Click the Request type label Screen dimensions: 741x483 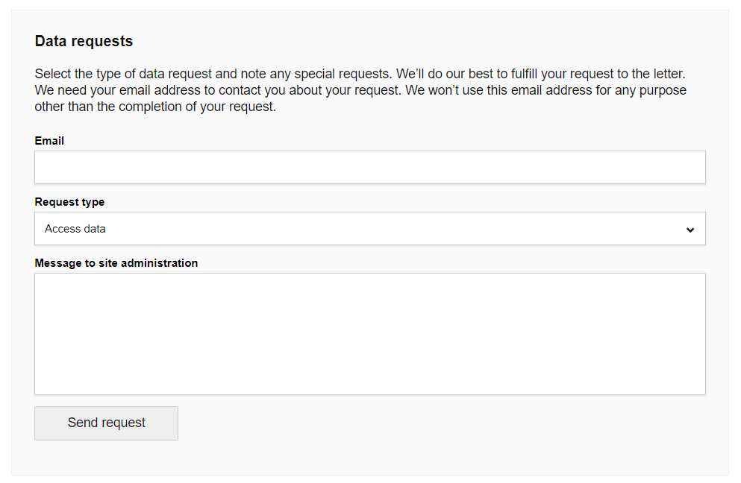point(69,202)
